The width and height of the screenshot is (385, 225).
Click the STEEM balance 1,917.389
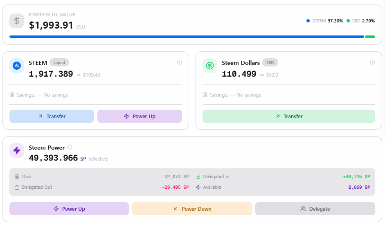(51, 74)
